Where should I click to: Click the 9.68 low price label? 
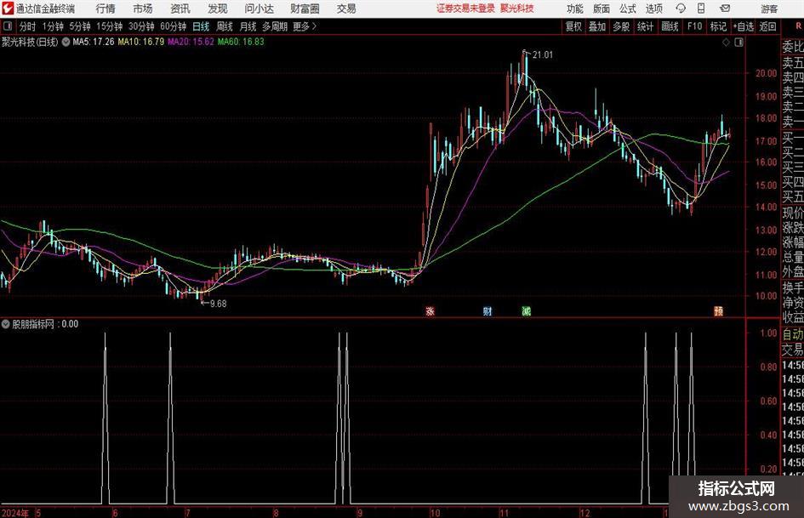tap(218, 304)
